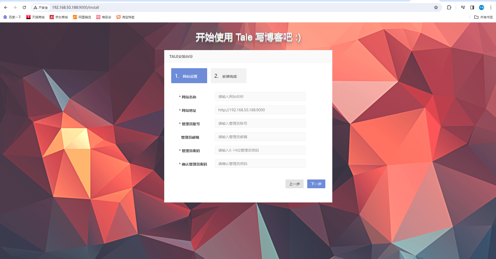Open the Chrome three-dot menu

point(491,7)
